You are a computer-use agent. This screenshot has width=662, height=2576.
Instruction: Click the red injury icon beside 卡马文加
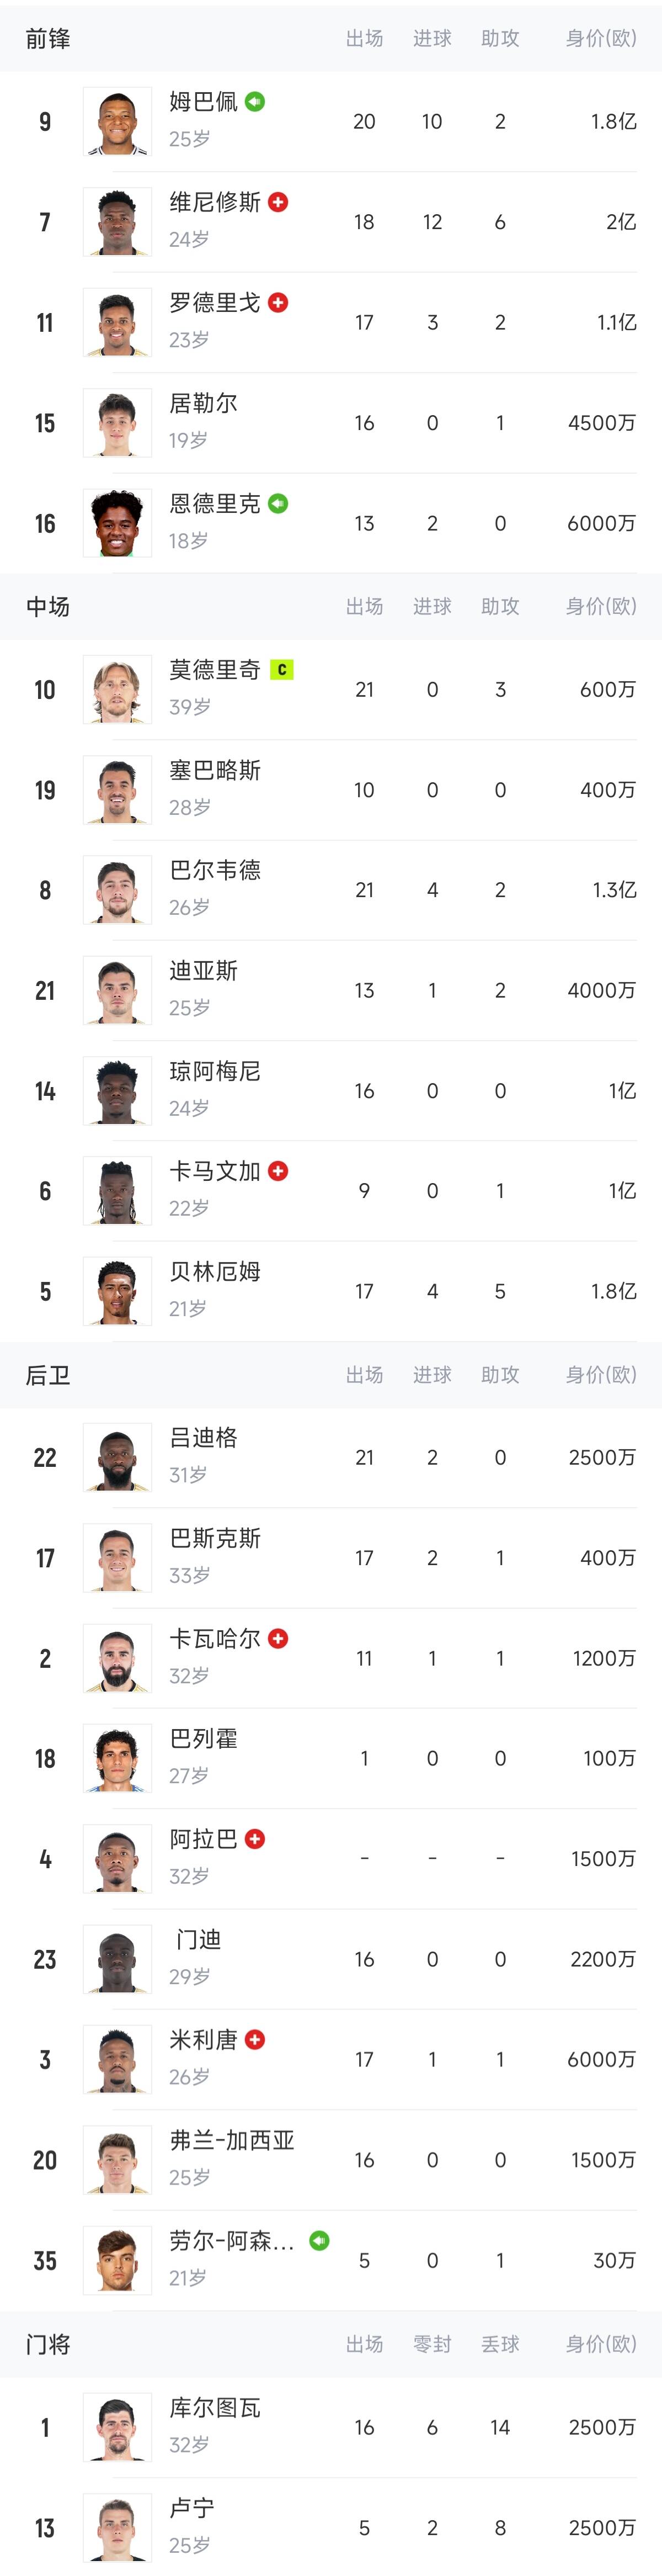(278, 1171)
